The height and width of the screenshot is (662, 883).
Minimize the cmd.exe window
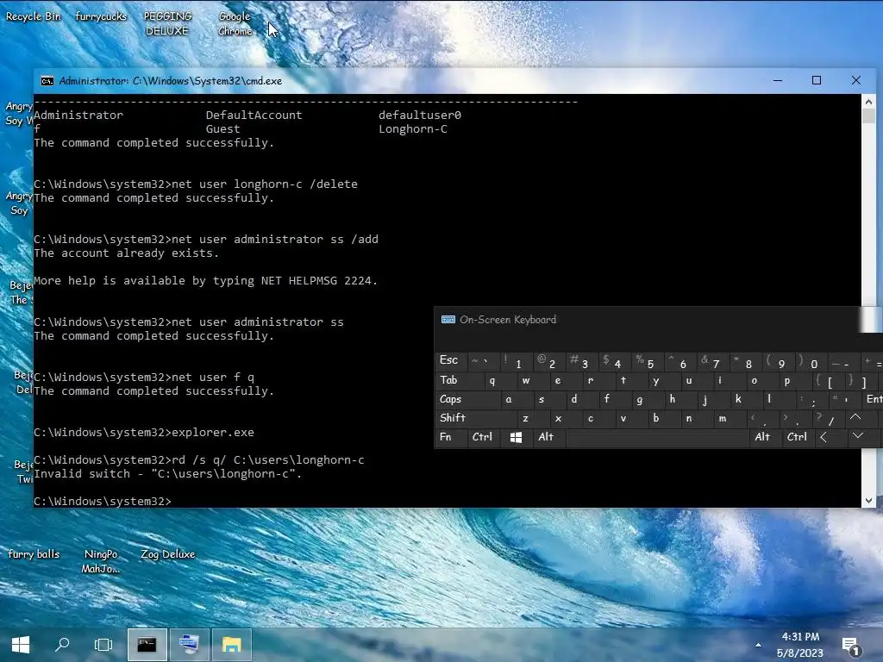click(x=778, y=80)
